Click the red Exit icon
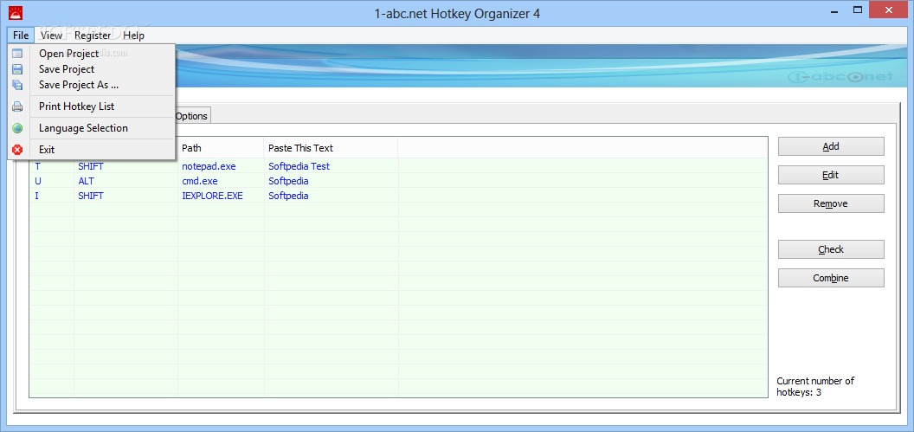 (17, 150)
